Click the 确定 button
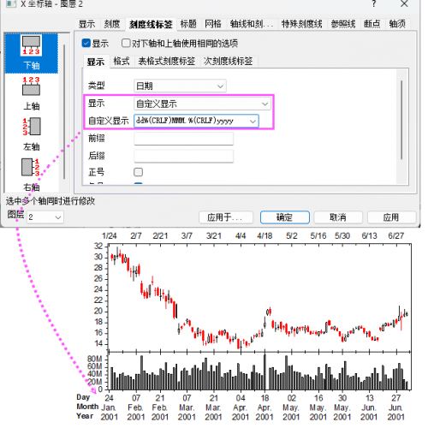 (285, 217)
